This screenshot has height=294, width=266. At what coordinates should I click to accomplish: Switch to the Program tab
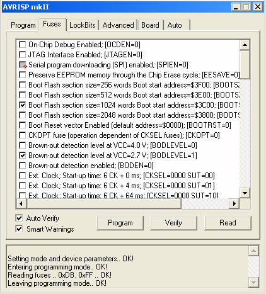pos(23,25)
